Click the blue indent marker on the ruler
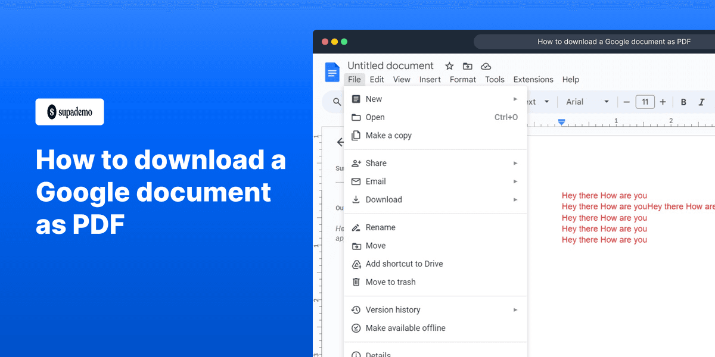715x357 pixels. coord(561,121)
